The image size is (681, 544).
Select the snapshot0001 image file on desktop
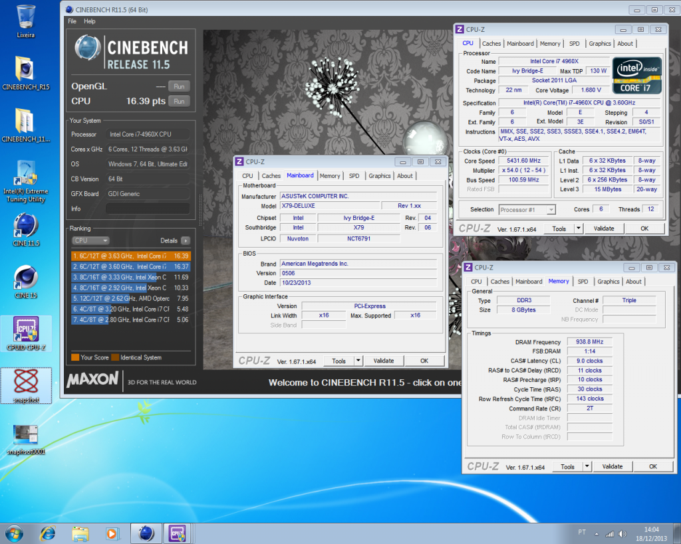pyautogui.click(x=26, y=439)
